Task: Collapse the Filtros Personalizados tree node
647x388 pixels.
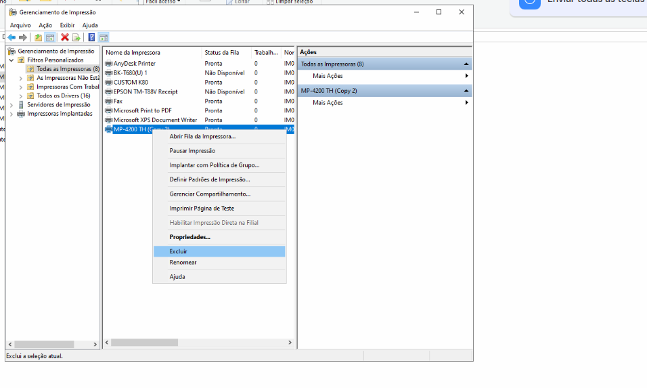Action: 12,60
